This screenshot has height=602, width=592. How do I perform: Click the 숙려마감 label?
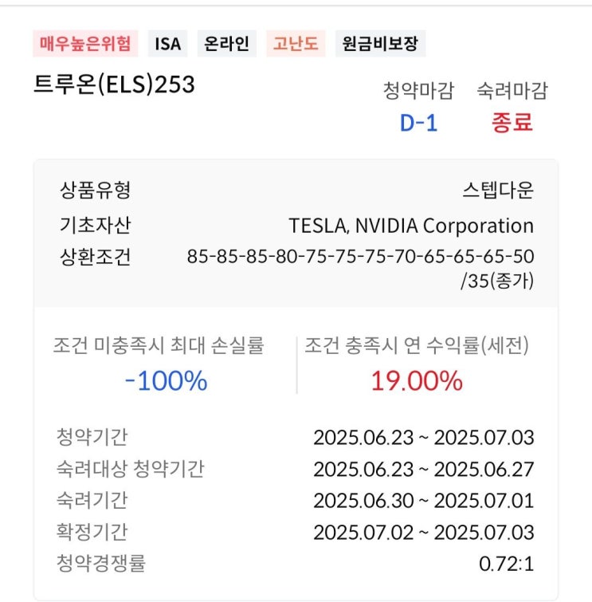pos(512,91)
